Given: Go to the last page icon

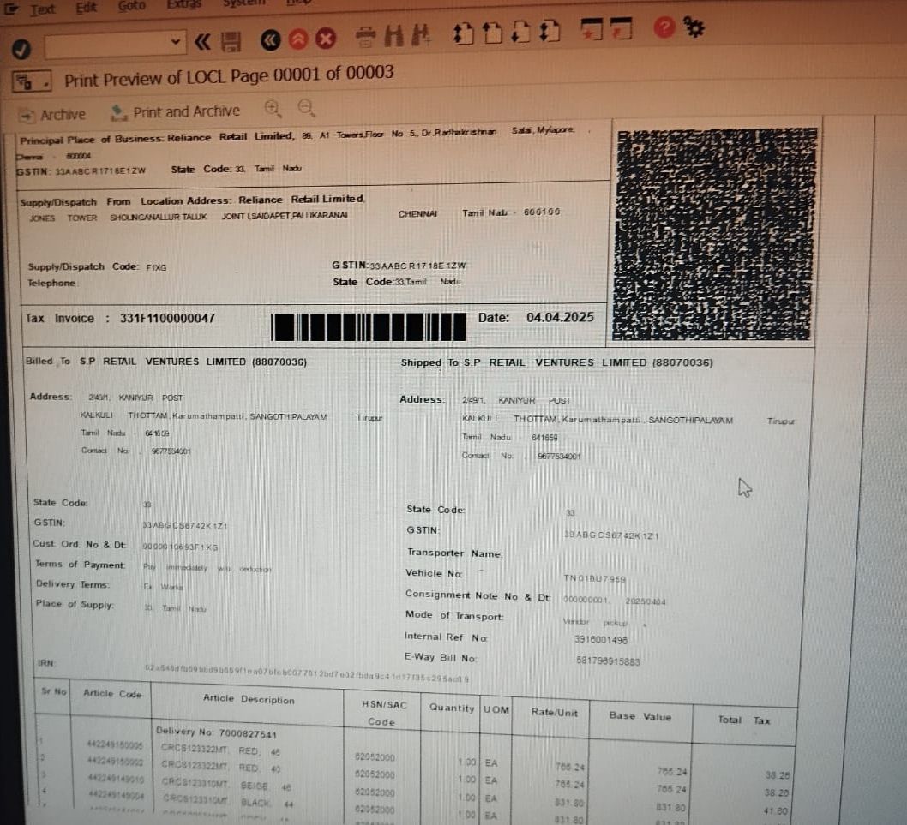Looking at the screenshot, I should click(550, 32).
